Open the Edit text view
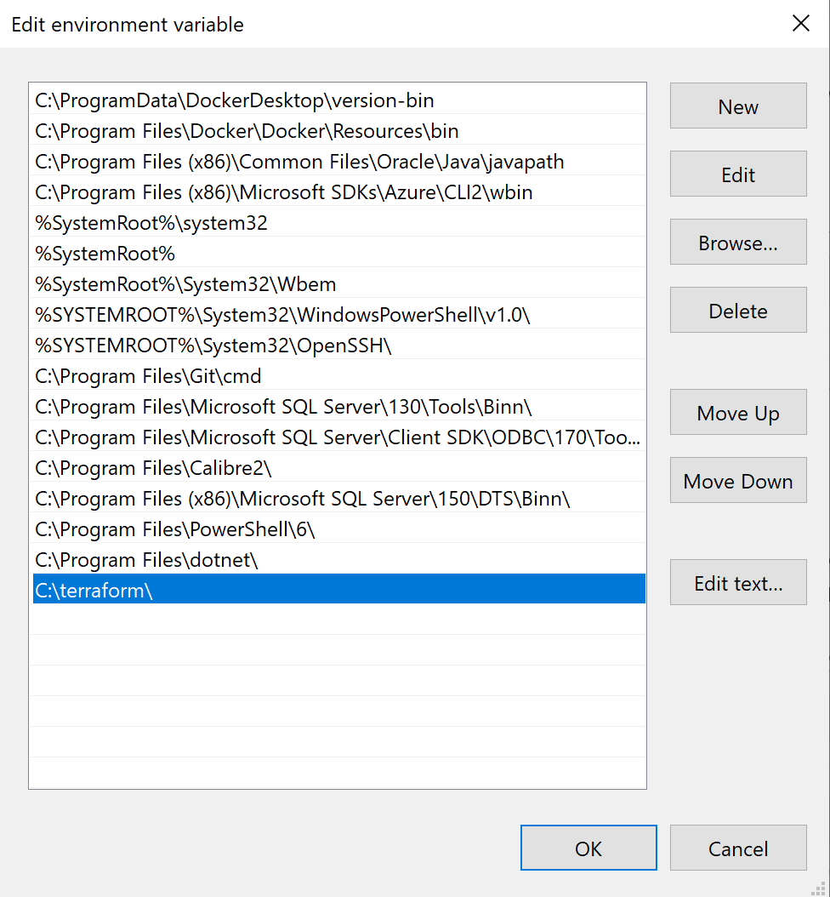 tap(737, 582)
